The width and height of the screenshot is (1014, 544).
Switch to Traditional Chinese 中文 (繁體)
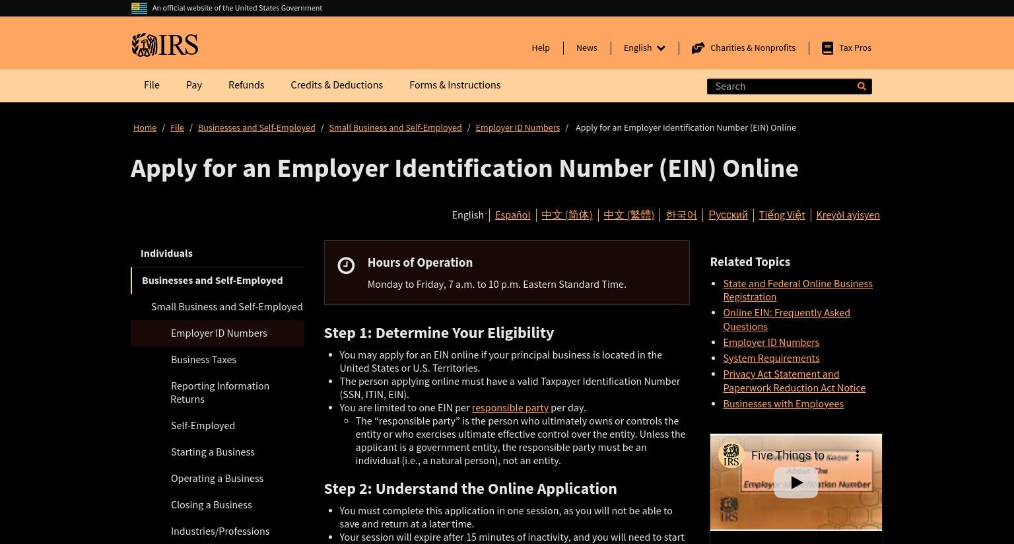[x=628, y=215]
